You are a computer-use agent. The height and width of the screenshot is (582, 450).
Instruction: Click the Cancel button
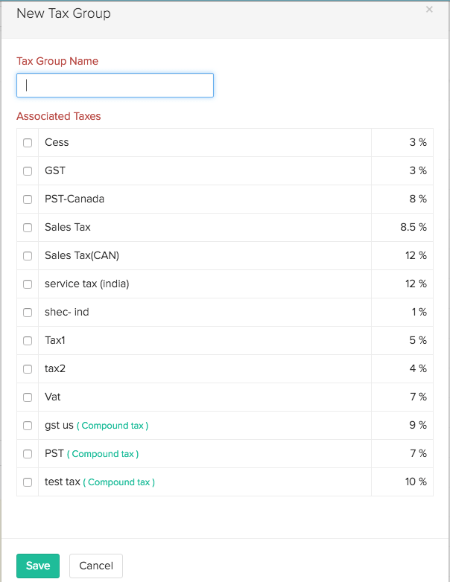click(96, 566)
